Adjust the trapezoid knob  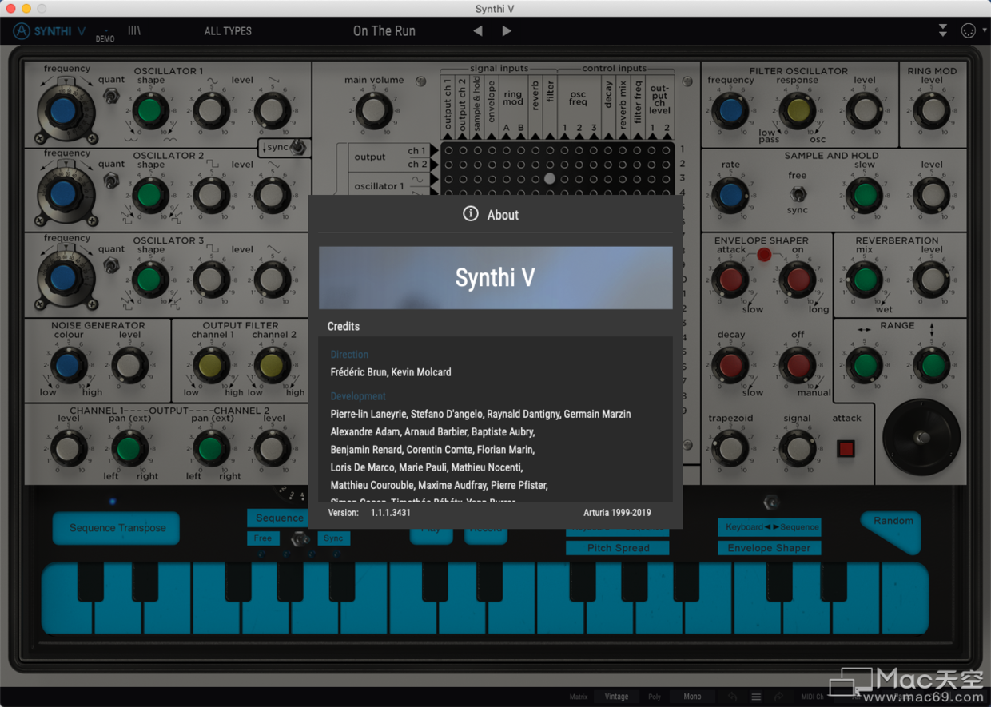click(x=730, y=449)
